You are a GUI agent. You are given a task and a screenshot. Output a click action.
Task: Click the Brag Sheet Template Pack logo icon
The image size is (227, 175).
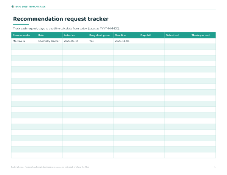pyautogui.click(x=13, y=7)
